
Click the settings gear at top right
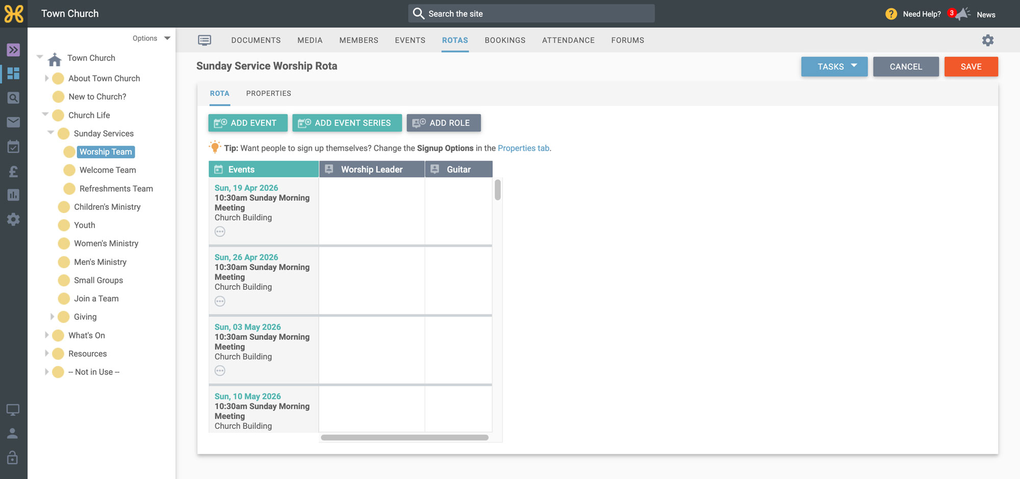pyautogui.click(x=988, y=40)
